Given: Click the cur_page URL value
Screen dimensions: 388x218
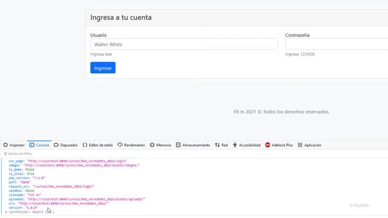Looking at the screenshot, I should [77, 161].
